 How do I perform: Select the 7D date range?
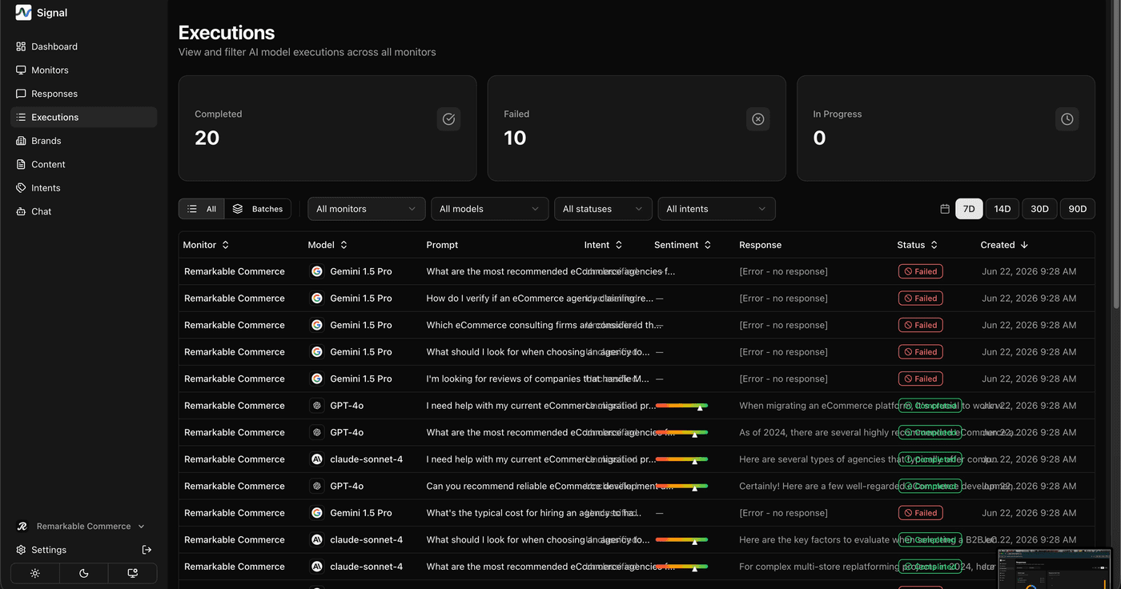coord(969,209)
